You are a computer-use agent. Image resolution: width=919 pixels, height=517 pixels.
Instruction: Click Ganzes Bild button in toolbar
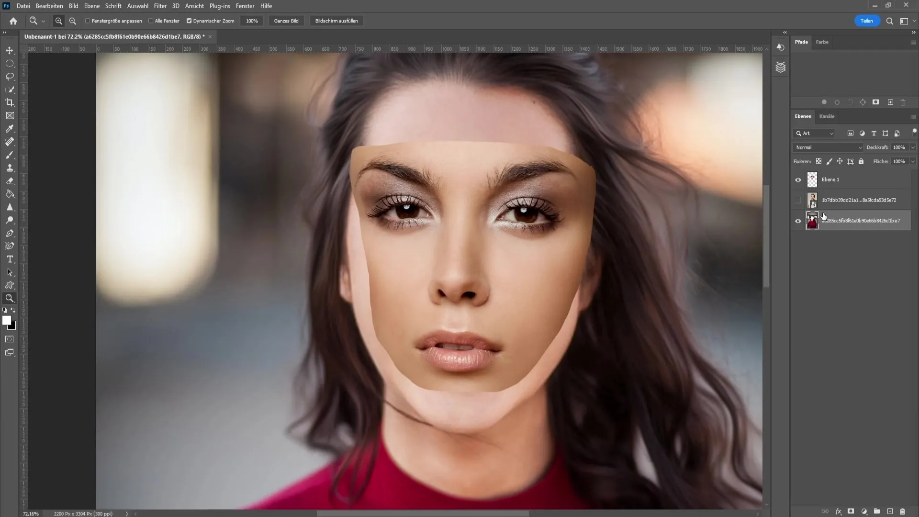(287, 21)
